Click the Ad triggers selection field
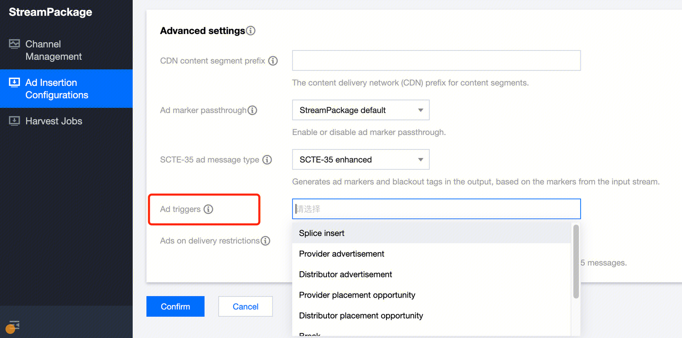 436,209
